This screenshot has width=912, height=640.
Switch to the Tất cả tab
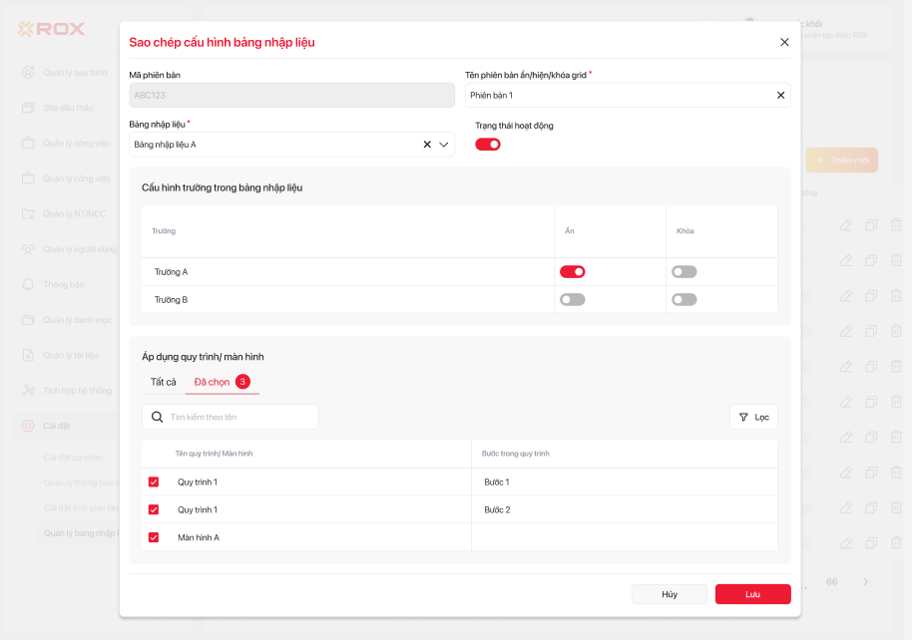pyautogui.click(x=163, y=382)
